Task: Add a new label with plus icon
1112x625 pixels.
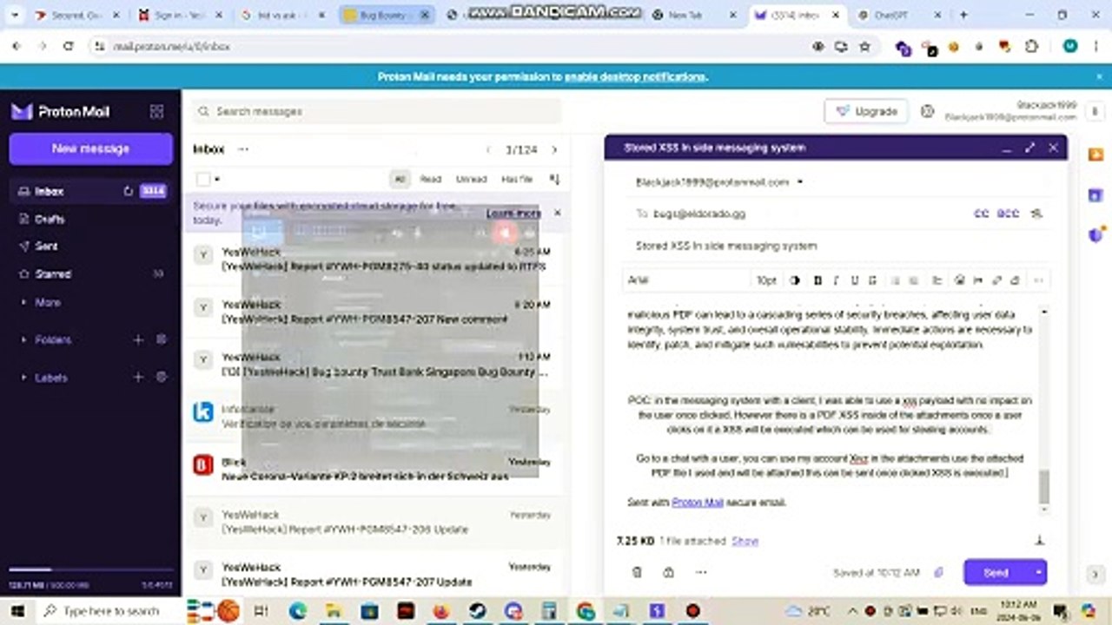Action: coord(138,378)
